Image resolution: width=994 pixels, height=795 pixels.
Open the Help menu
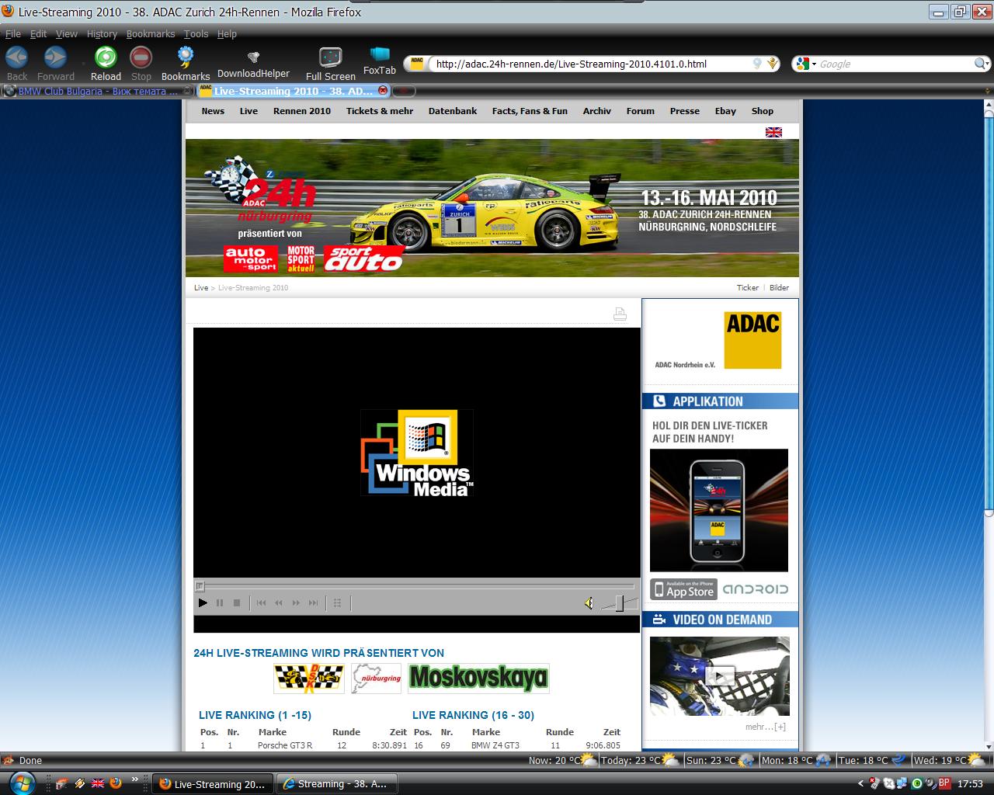pyautogui.click(x=227, y=33)
